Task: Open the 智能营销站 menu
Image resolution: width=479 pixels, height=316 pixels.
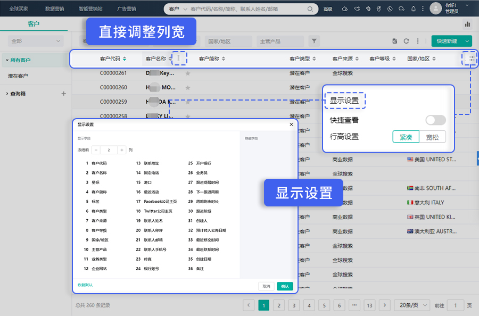Action: (90, 9)
